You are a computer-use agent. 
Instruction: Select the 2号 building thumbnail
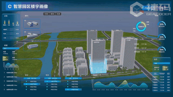(32, 35)
